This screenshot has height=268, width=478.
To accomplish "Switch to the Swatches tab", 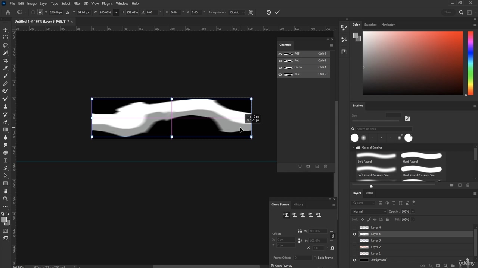I will pyautogui.click(x=370, y=25).
